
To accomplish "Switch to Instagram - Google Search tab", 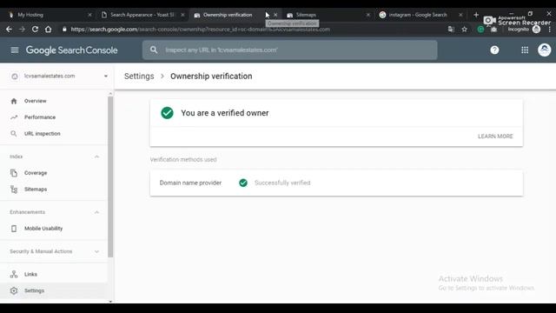I will [x=420, y=15].
